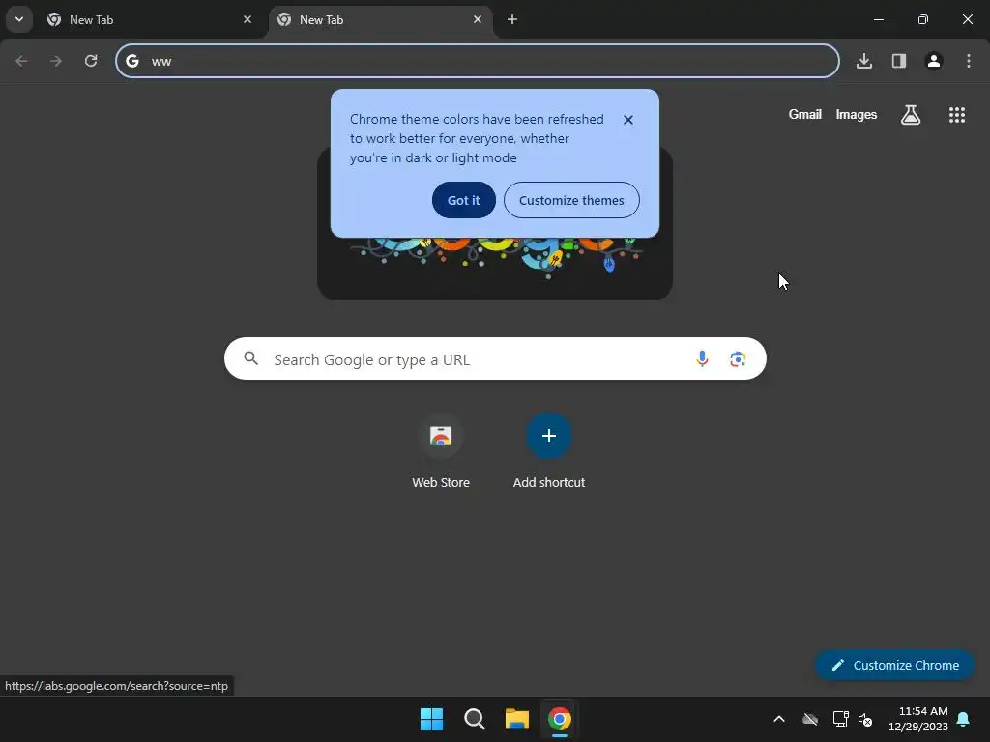Open the clock showing 11:54 AM
Image resolution: width=990 pixels, height=742 pixels.
pos(918,719)
